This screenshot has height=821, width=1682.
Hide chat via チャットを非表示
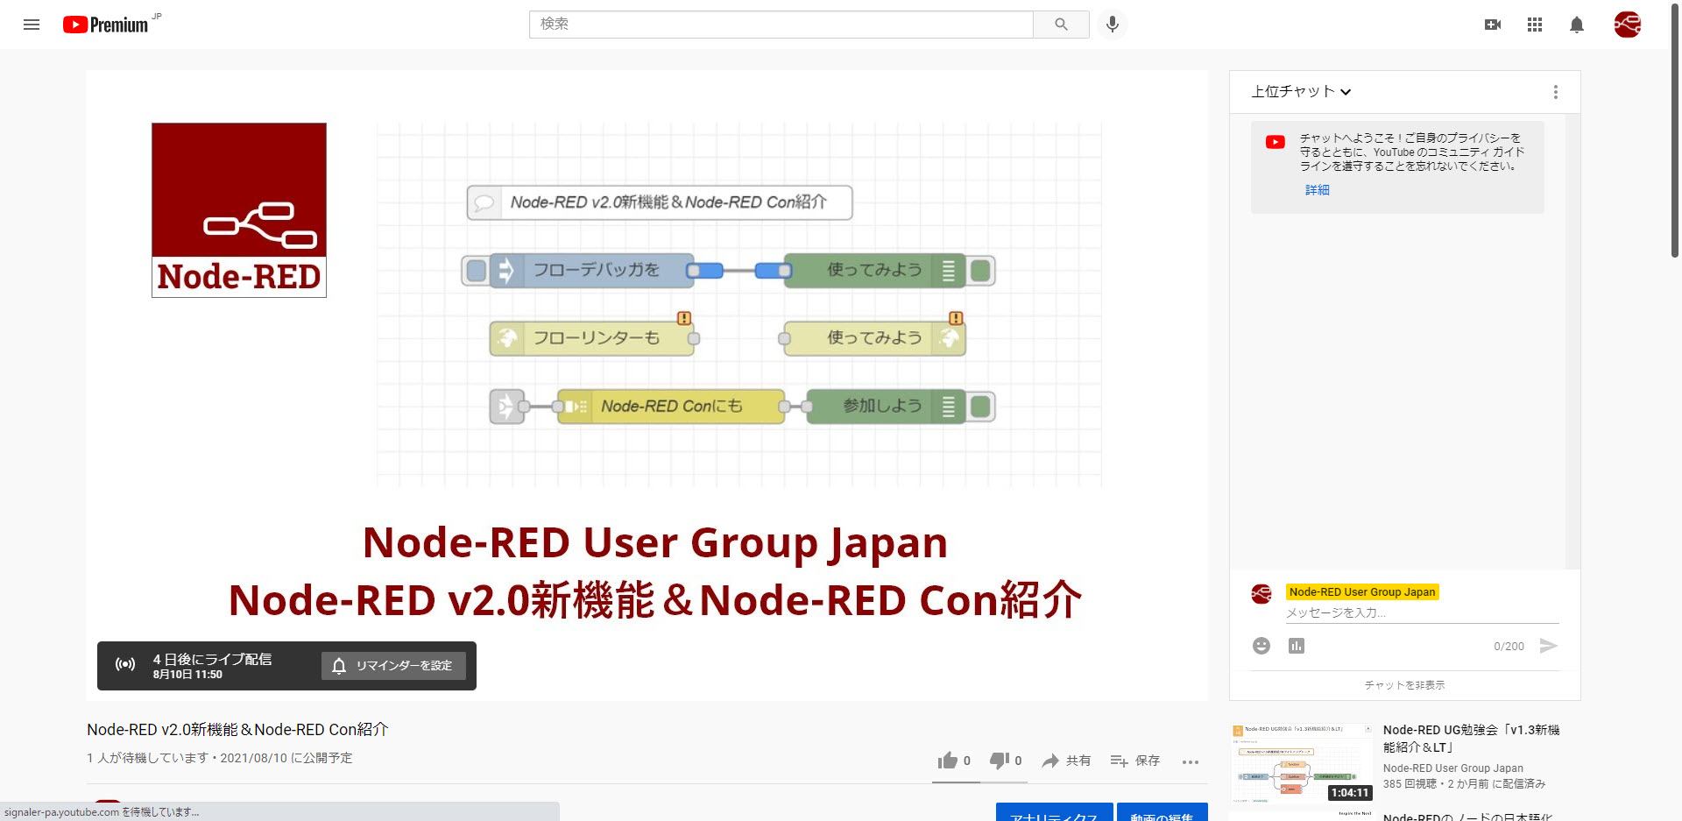1404,685
